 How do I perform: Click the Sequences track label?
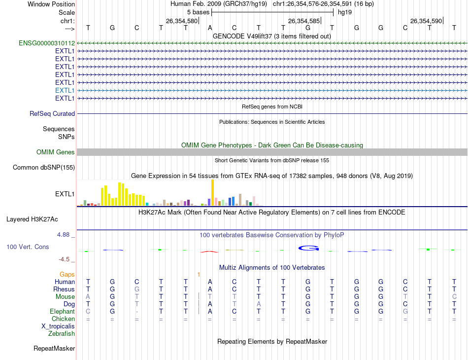pyautogui.click(x=59, y=129)
